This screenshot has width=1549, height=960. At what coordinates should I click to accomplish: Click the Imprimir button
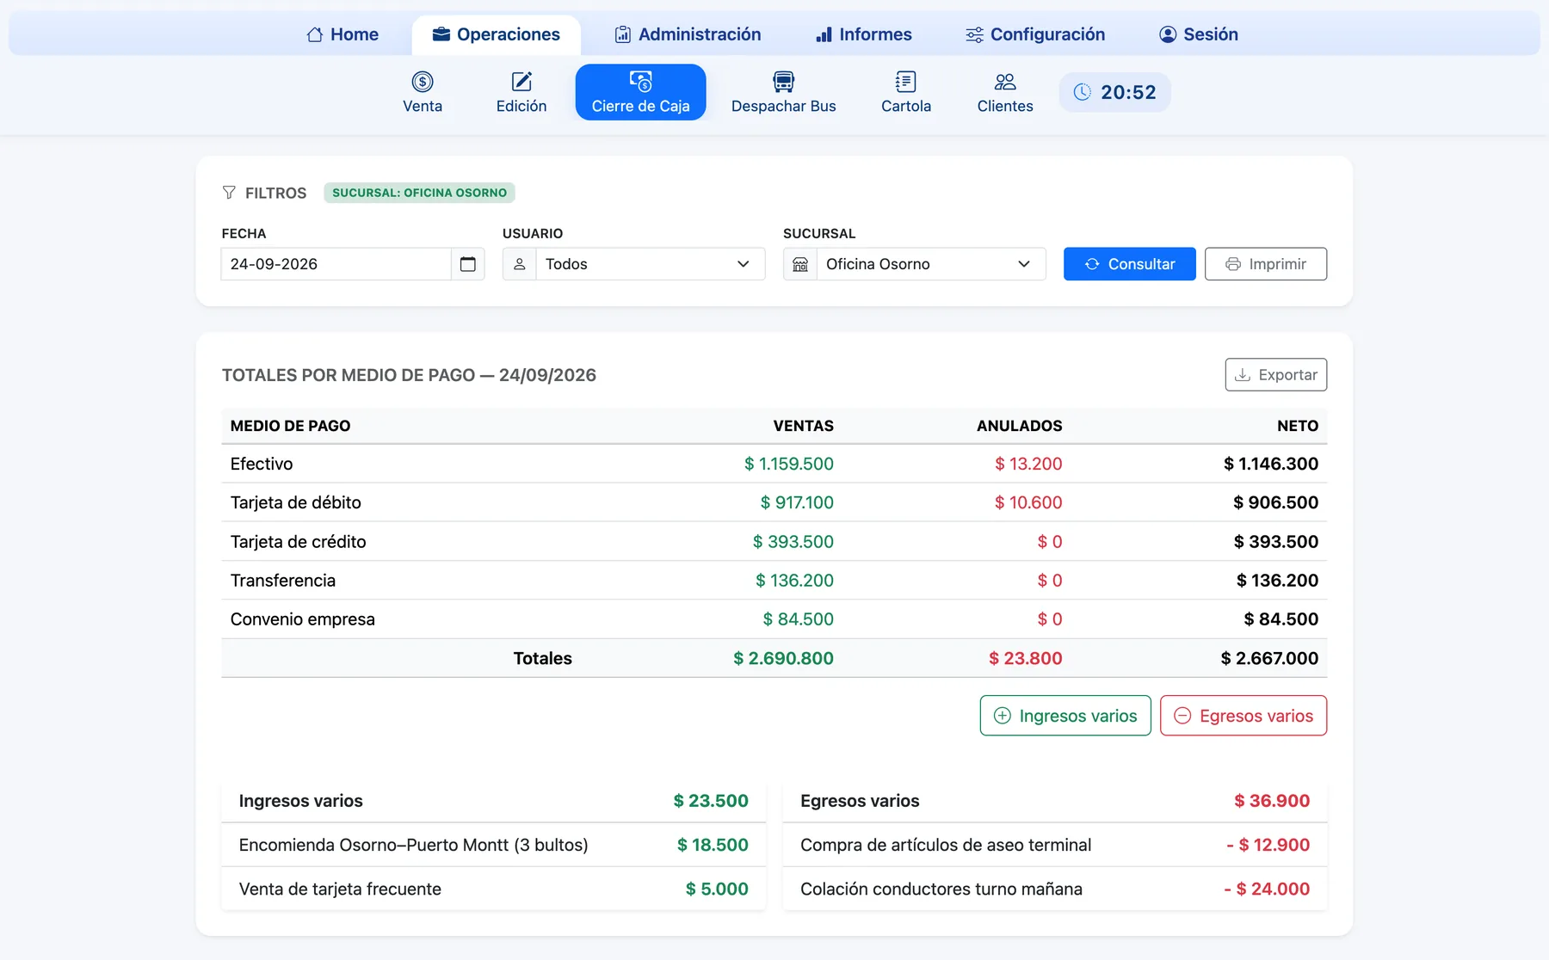[1265, 264]
